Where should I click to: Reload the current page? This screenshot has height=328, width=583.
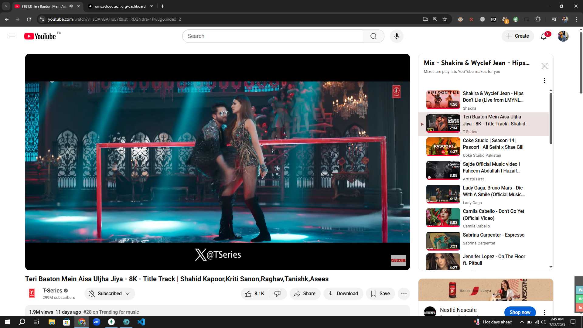point(29,19)
